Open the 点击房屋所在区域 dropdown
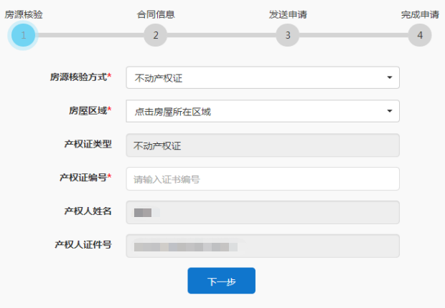Screen dimensions: 445x308 pyautogui.click(x=255, y=111)
